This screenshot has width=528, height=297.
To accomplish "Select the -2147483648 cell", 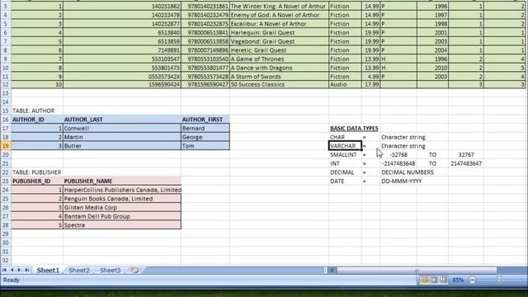I will pyautogui.click(x=398, y=163).
